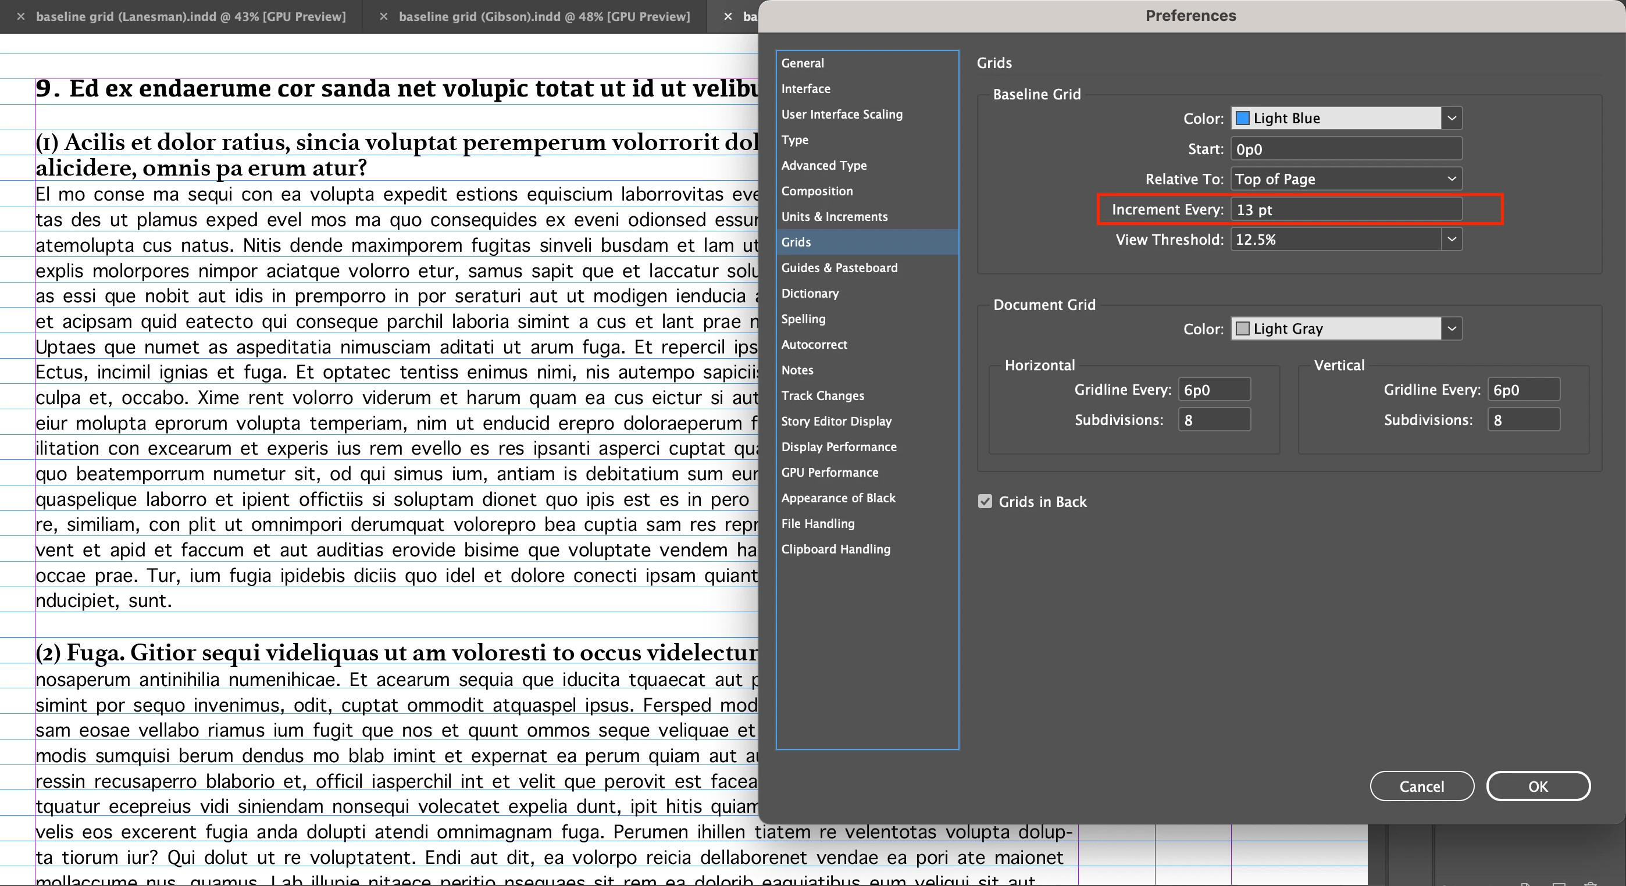Click the Light Blue color swatch
This screenshot has height=886, width=1626.
coord(1243,118)
